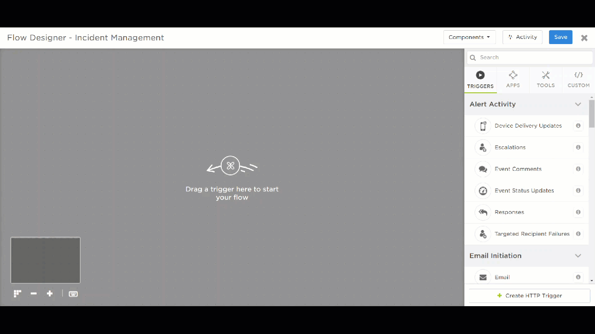Click the Email Initiation heading text

495,256
